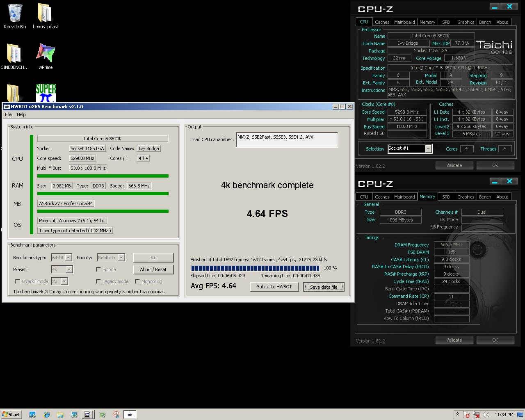This screenshot has width=525, height=420.
Task: Open Graphics tab in the upper CPU-Z window
Action: click(x=466, y=22)
